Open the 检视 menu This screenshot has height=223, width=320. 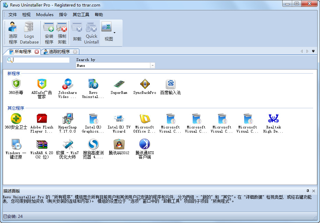(26, 15)
